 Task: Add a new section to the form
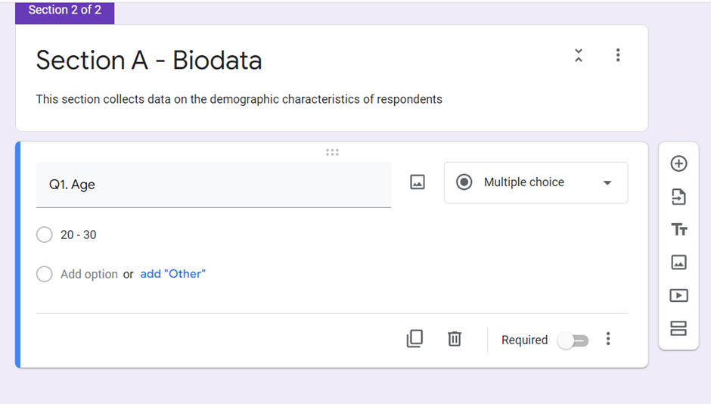point(678,328)
